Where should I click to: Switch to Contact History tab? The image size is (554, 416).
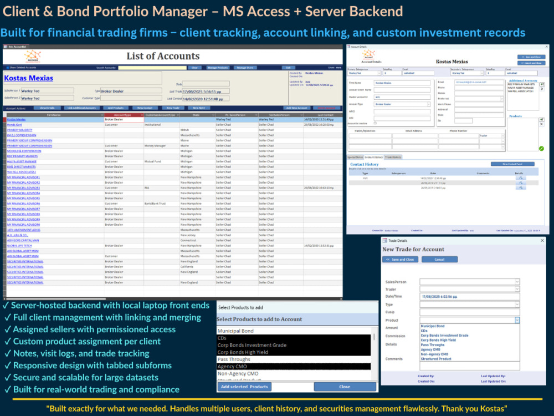point(373,157)
